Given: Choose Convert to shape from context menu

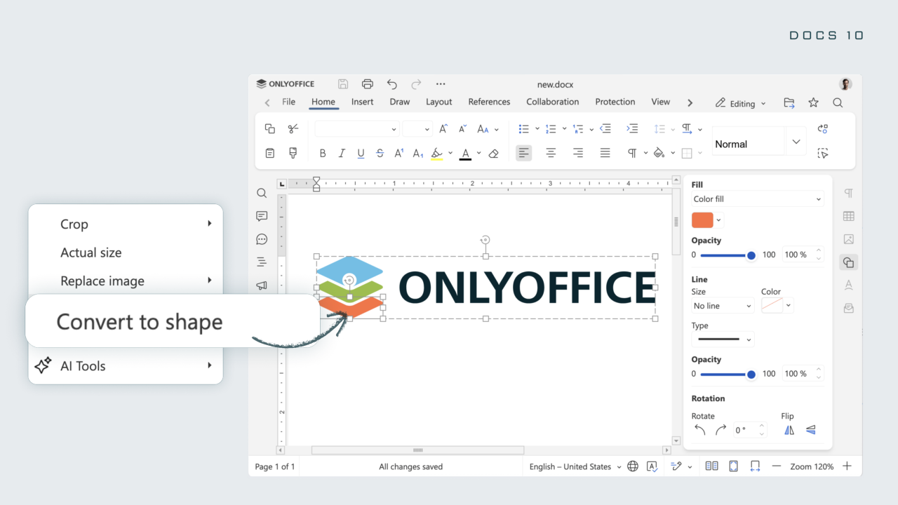Looking at the screenshot, I should pos(140,322).
